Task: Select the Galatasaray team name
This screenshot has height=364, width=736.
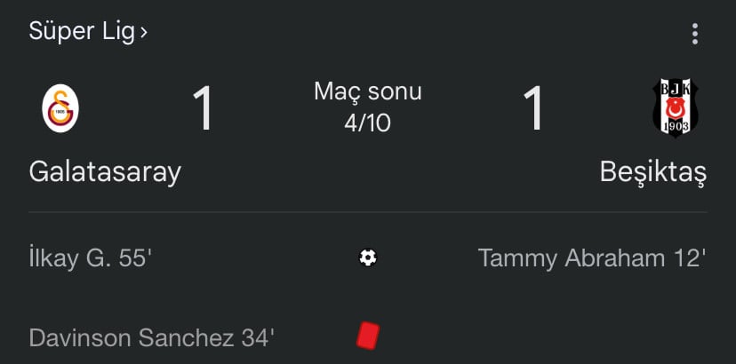Action: point(105,170)
